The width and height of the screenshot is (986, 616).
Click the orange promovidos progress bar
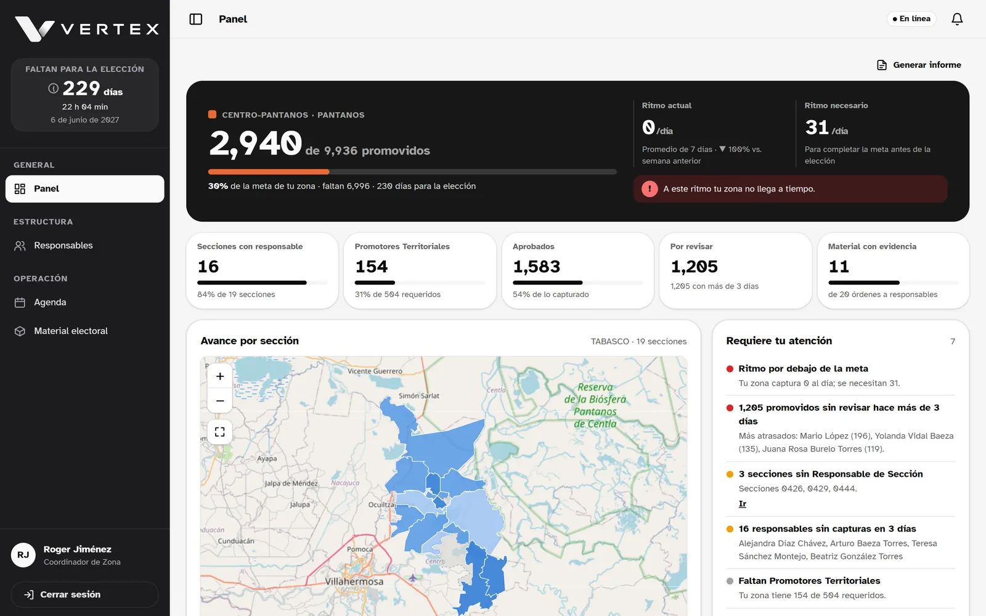412,172
